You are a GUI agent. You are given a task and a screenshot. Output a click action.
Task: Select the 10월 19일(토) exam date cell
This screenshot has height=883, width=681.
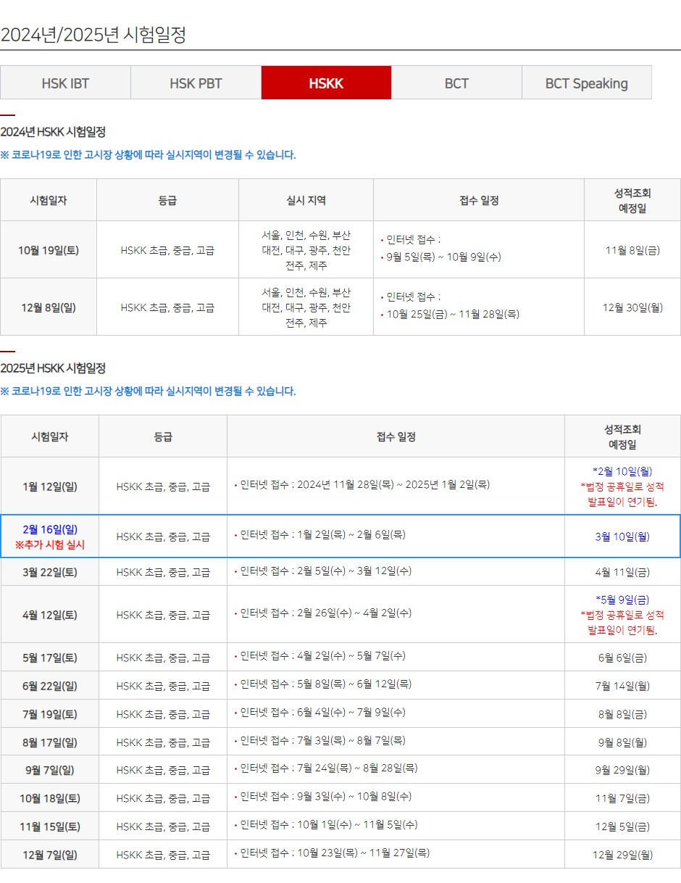pos(49,249)
